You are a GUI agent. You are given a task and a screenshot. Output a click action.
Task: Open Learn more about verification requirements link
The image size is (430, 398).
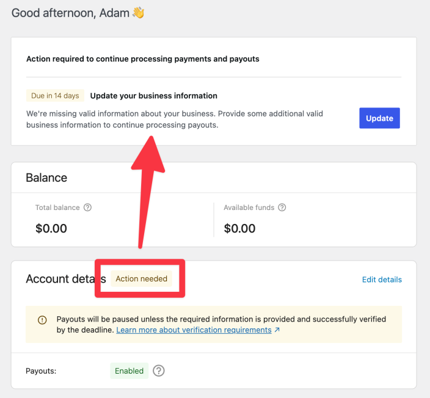tap(194, 330)
